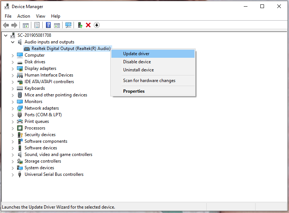Viewport: 289px width, 213px height.
Task: Click the blue Help question mark icon
Action: (x=48, y=25)
